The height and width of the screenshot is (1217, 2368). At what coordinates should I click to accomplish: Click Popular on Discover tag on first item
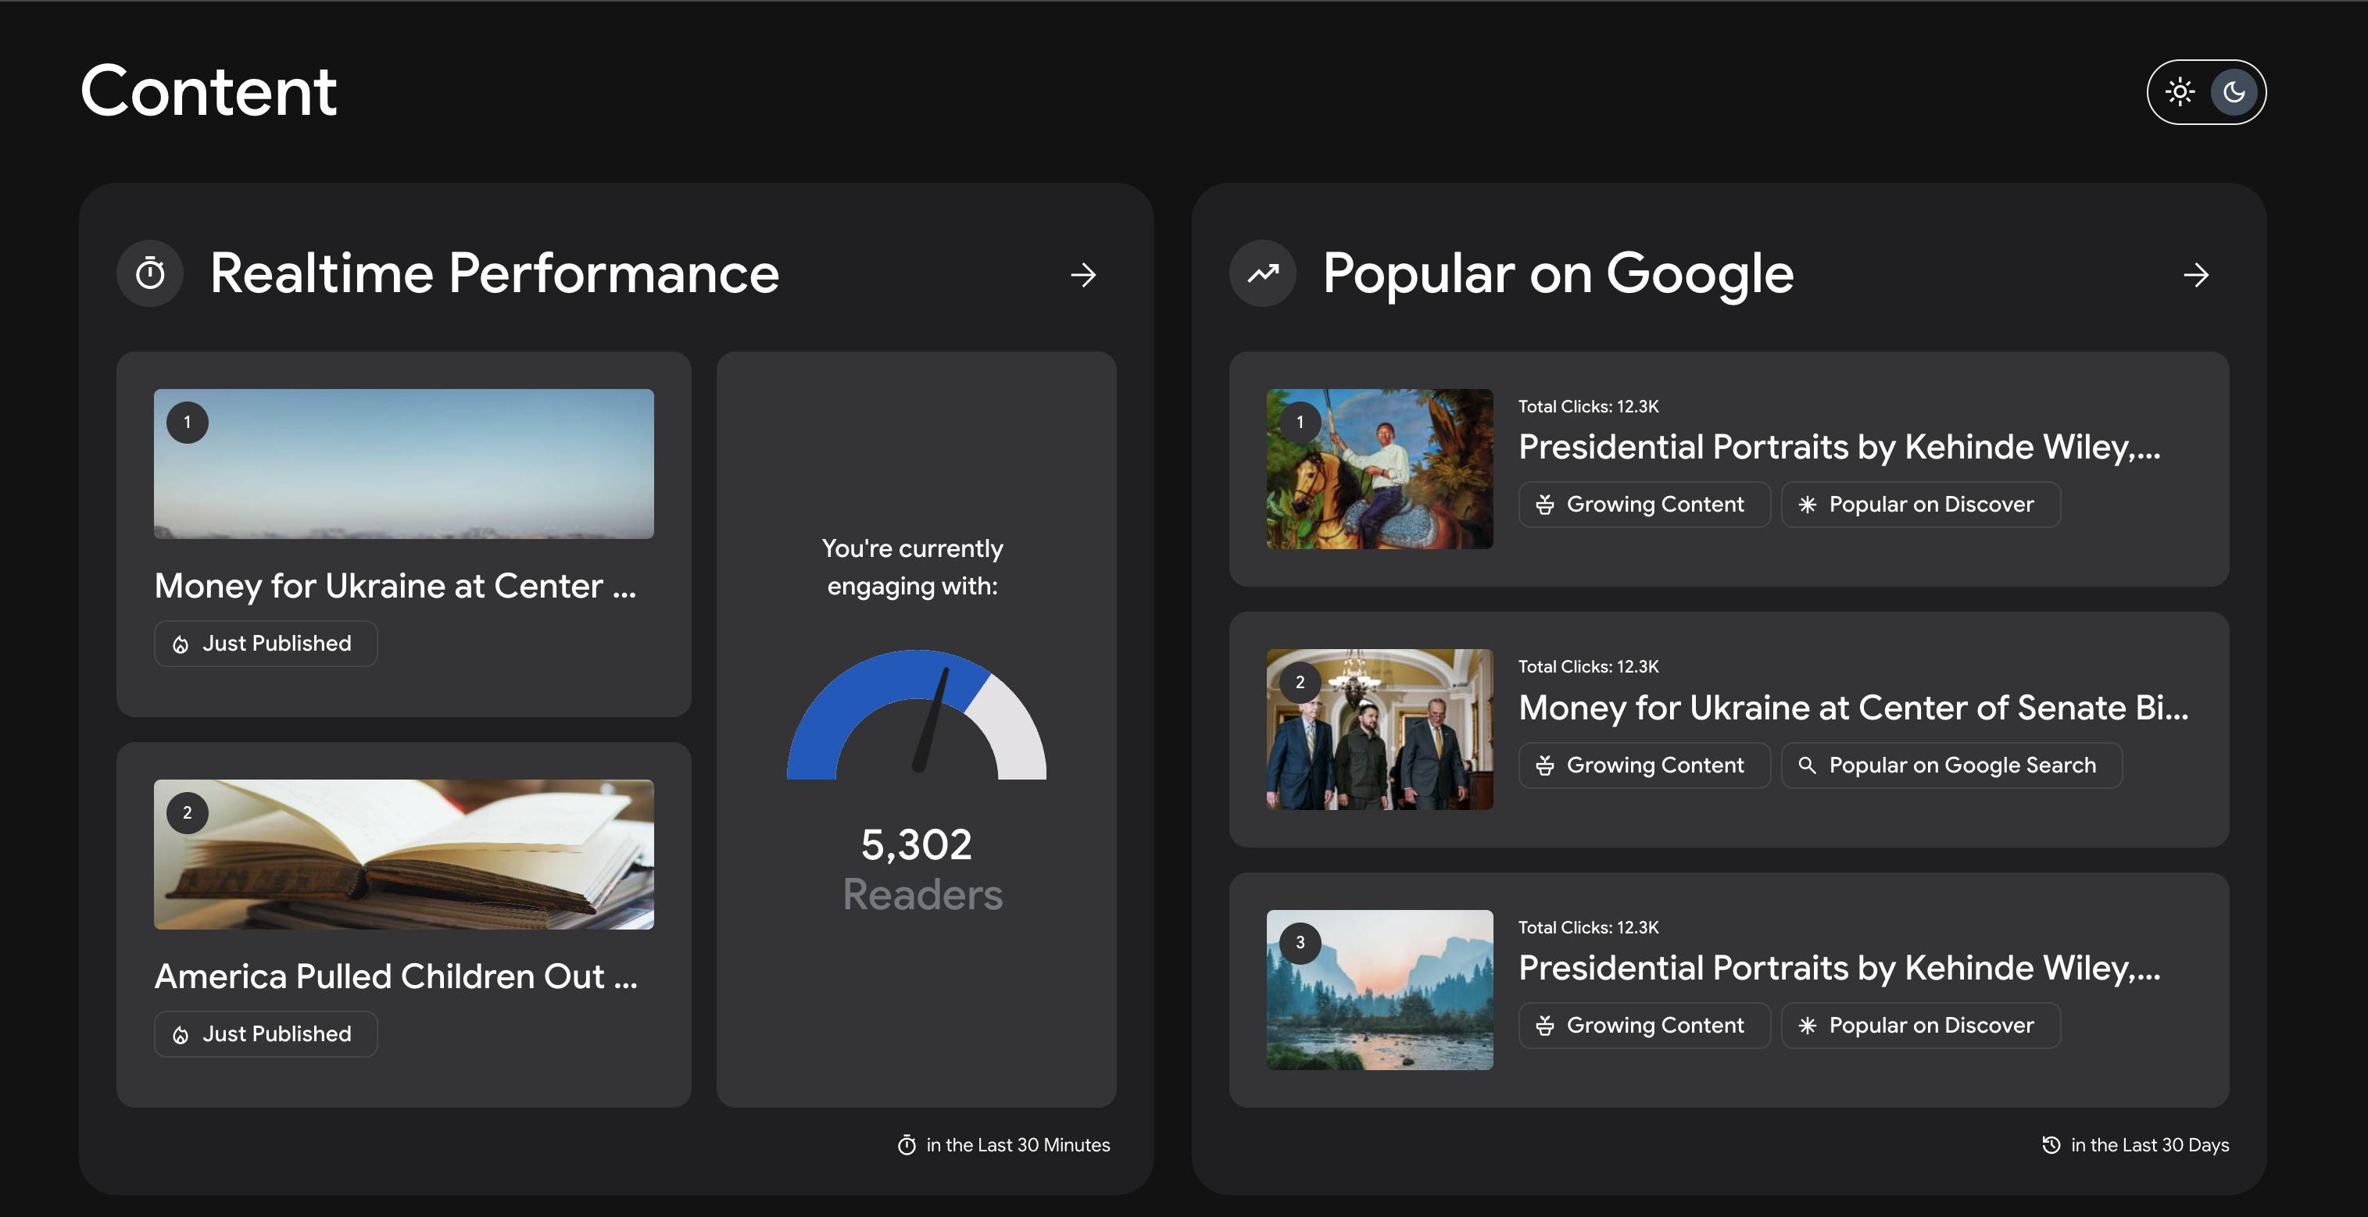(1920, 505)
